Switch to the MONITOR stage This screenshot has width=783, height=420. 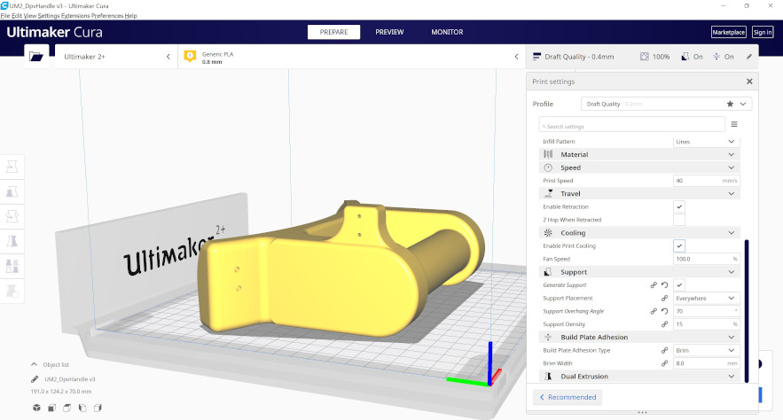pos(447,32)
